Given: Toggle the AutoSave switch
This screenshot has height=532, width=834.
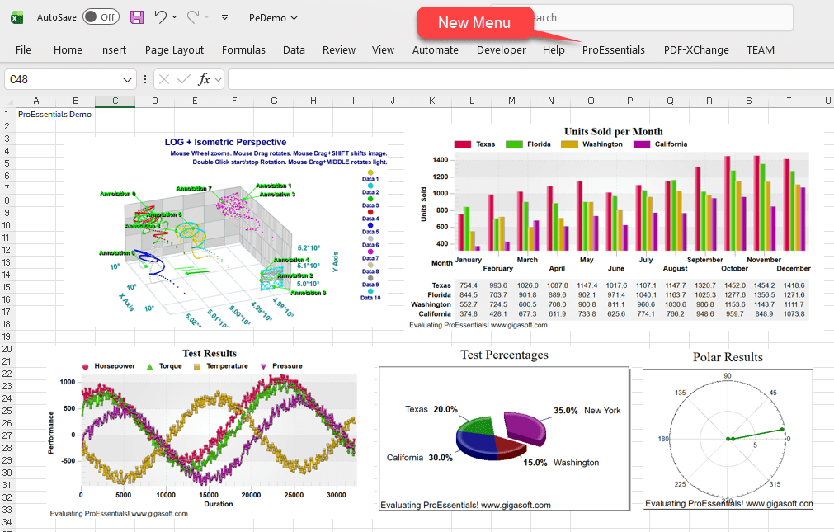Looking at the screenshot, I should (x=101, y=17).
